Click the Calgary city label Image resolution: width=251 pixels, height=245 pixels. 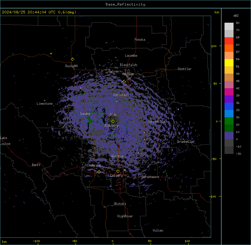tap(116, 175)
